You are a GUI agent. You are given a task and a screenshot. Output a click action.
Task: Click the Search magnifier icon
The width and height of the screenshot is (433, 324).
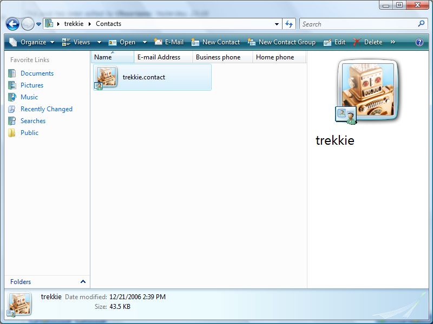point(421,24)
